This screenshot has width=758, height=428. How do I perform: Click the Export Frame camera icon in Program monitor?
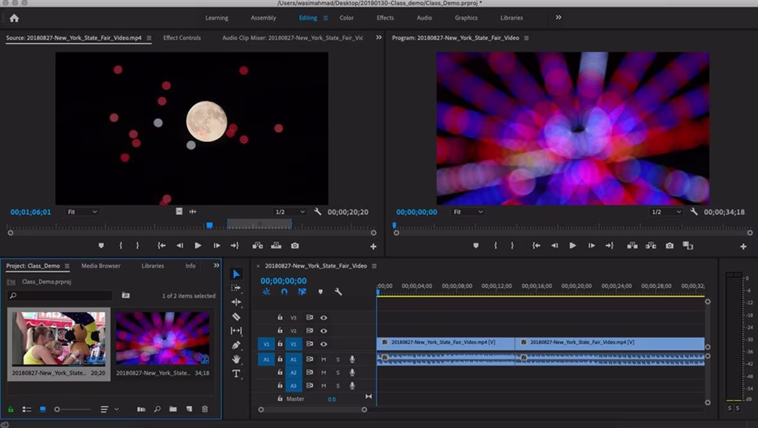669,245
